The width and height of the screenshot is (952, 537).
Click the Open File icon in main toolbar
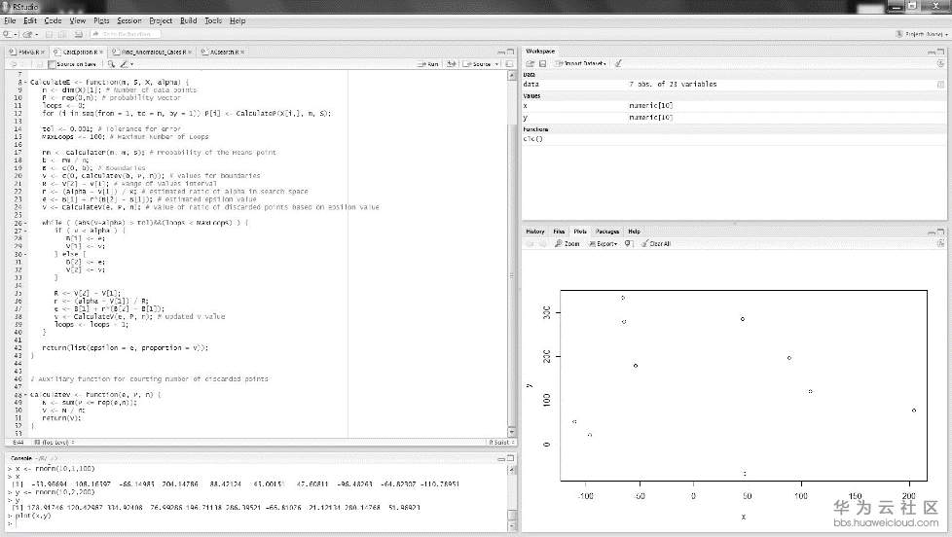tap(27, 35)
